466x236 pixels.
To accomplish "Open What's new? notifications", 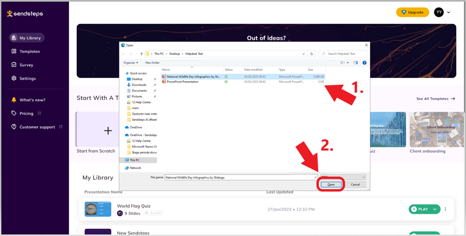I will click(28, 100).
